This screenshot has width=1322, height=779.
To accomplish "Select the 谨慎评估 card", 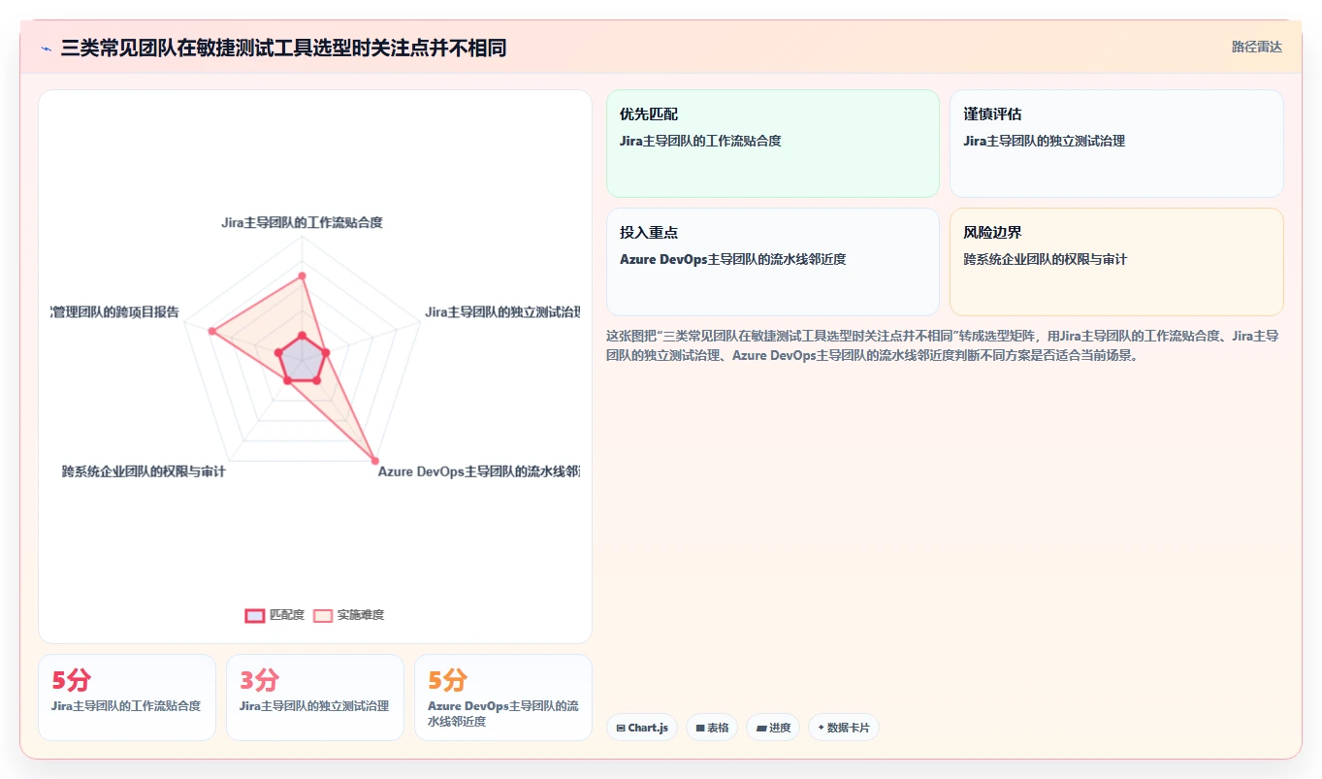I will 1116,144.
